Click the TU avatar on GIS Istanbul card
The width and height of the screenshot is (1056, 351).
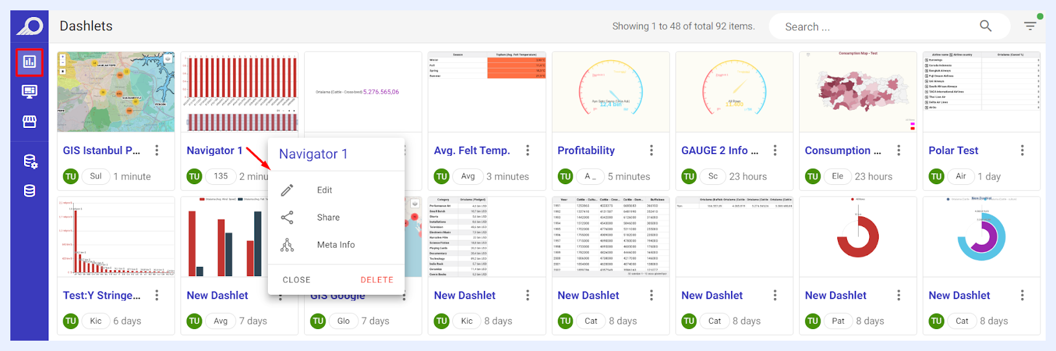point(71,176)
